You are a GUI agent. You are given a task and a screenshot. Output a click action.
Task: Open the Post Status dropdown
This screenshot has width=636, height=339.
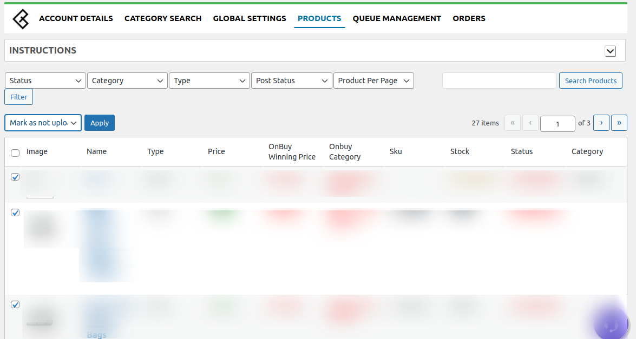[x=291, y=81]
